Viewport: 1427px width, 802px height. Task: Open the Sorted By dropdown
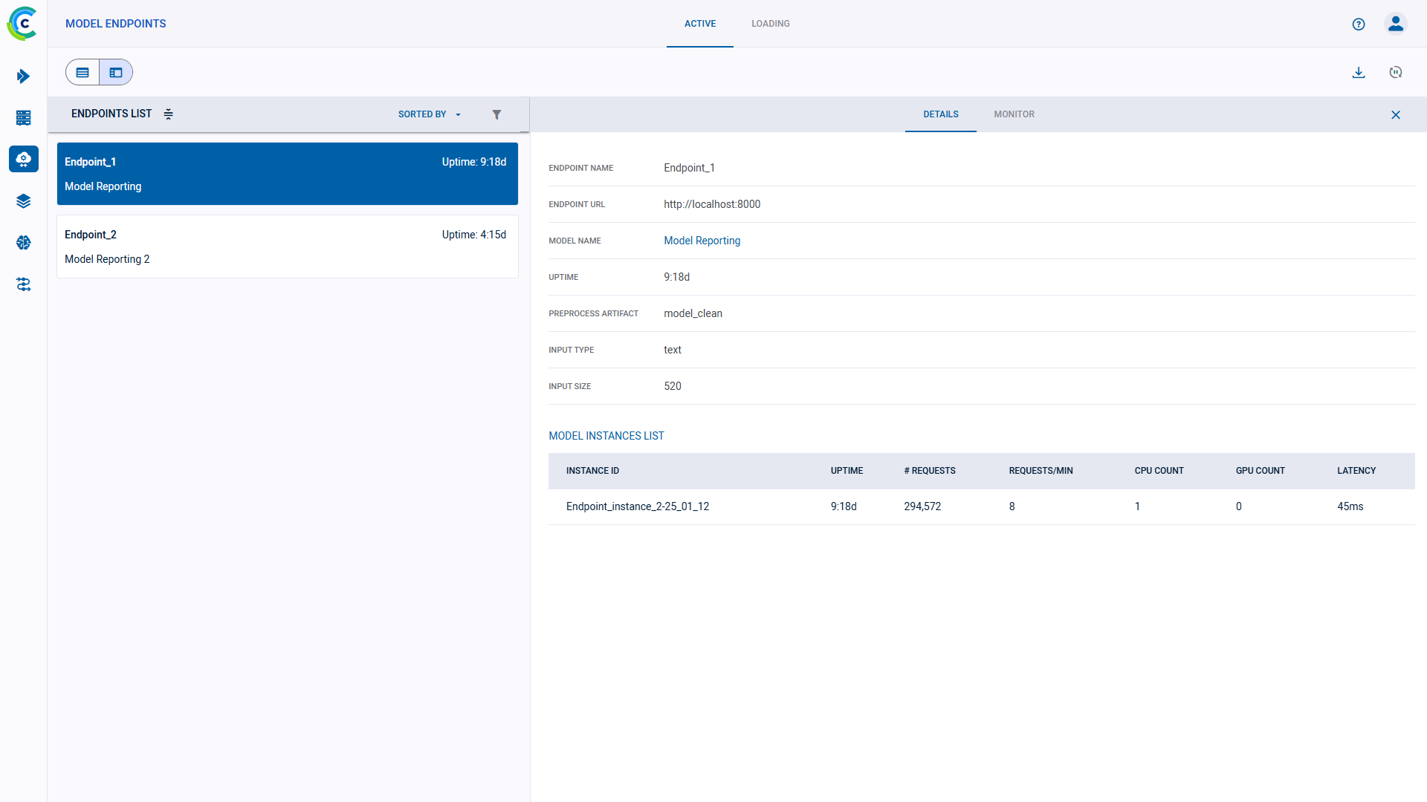tap(429, 114)
